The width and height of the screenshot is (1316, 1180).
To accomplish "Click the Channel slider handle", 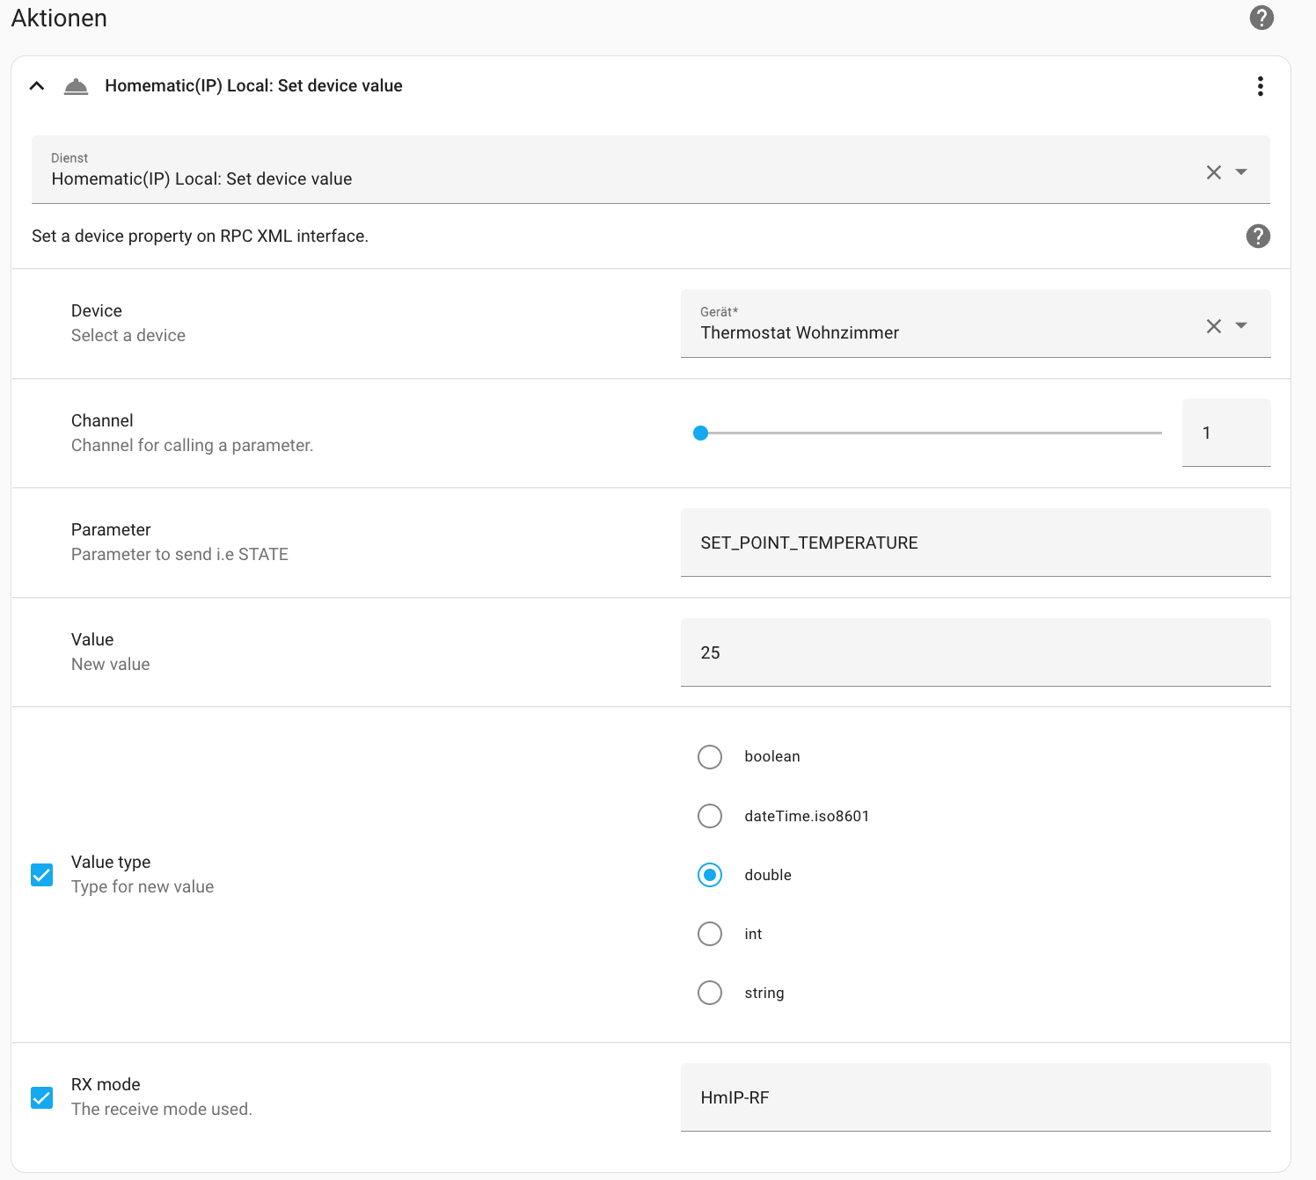I will (700, 433).
